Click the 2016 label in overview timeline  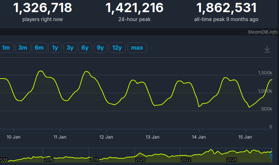click(48, 160)
